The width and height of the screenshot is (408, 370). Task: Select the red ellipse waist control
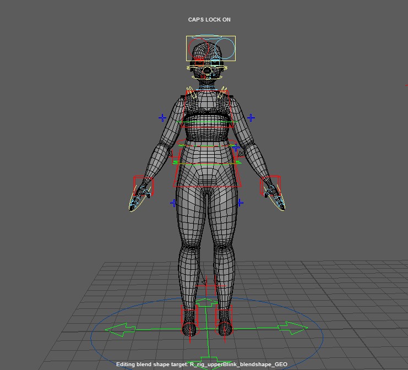pyautogui.click(x=207, y=143)
